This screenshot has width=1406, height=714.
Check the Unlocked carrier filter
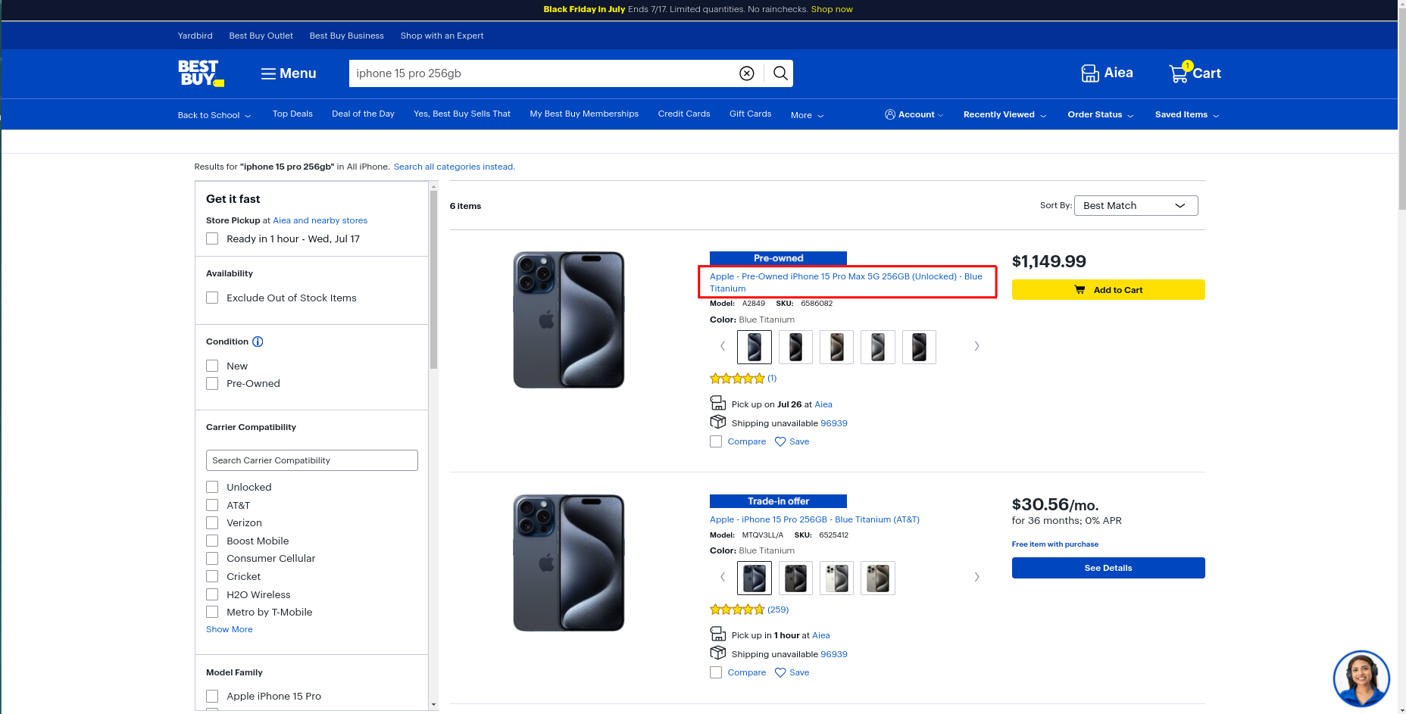[x=212, y=487]
